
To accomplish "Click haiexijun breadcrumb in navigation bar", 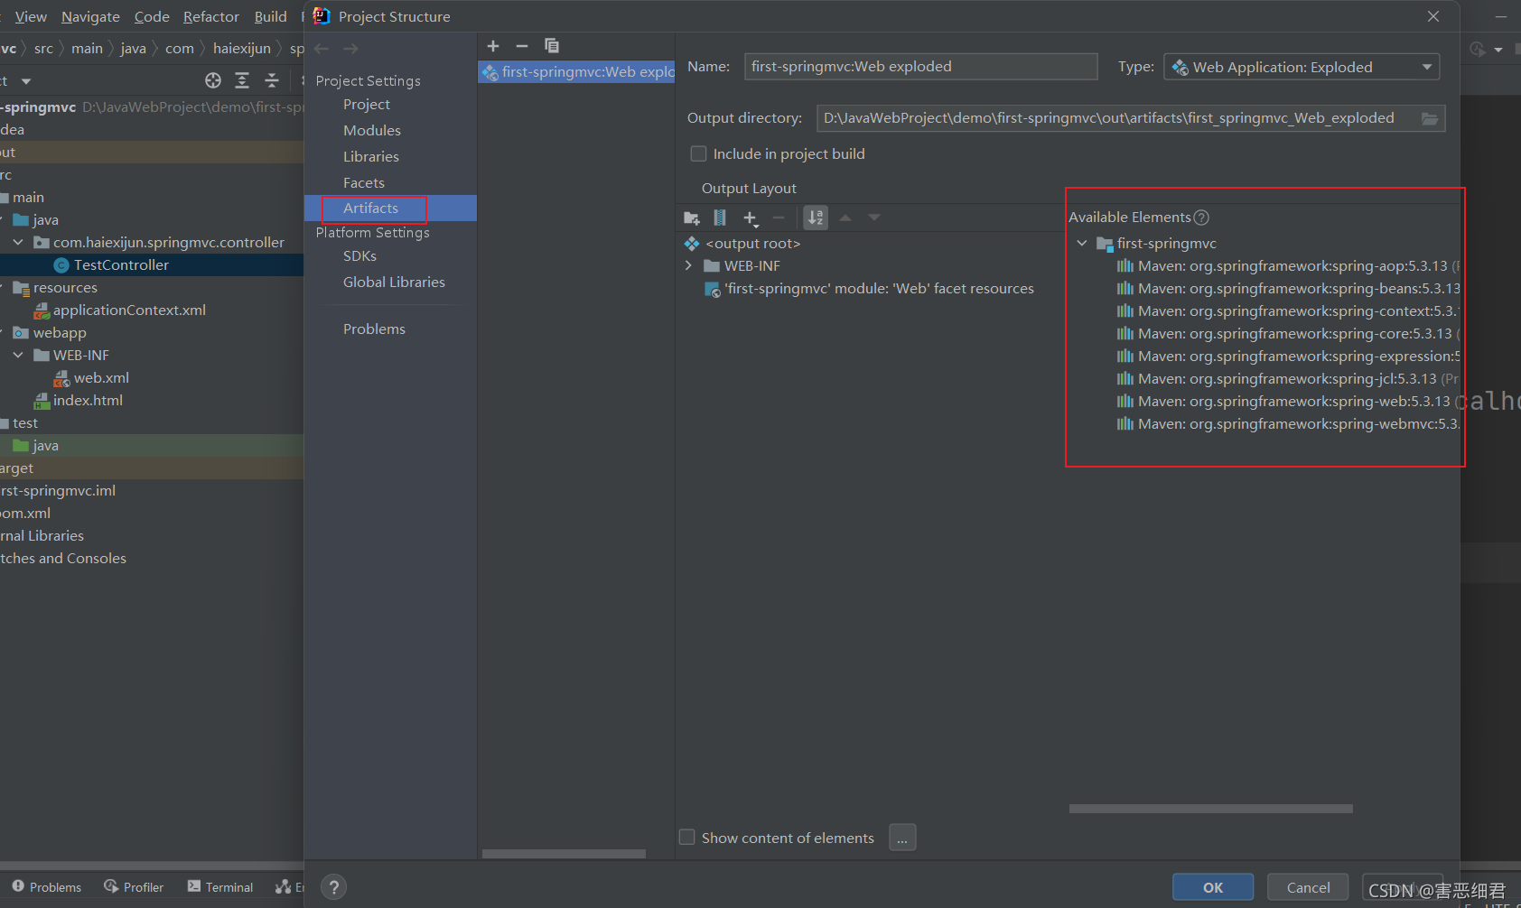I will (241, 49).
